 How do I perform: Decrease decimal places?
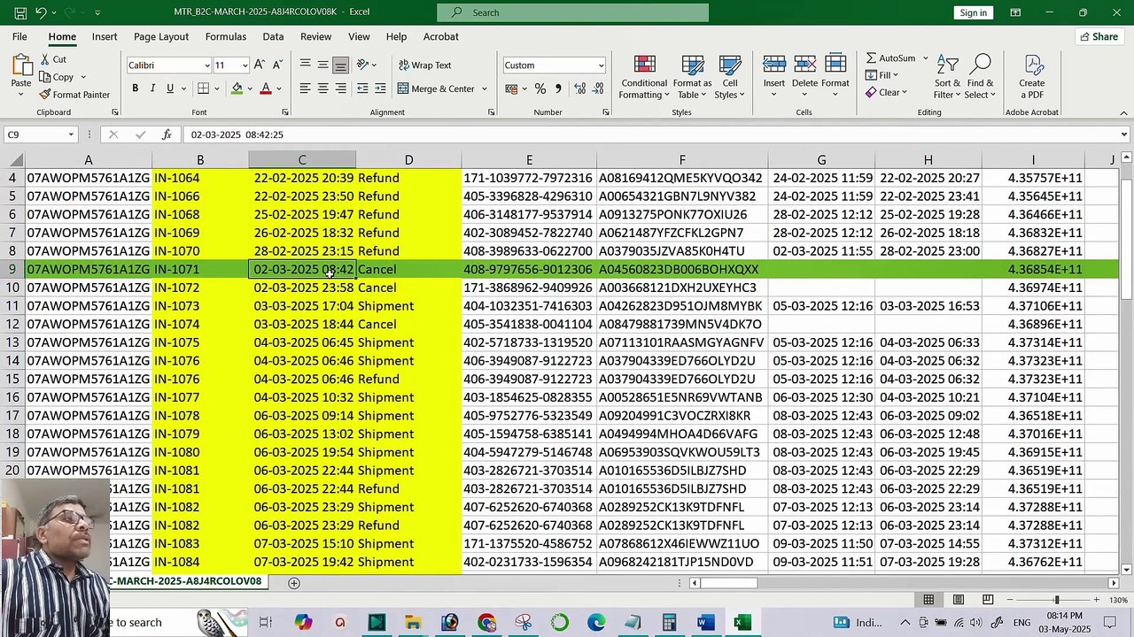click(x=600, y=88)
